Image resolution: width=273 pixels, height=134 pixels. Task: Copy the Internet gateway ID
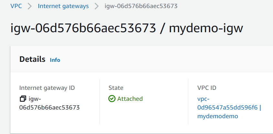(23, 99)
